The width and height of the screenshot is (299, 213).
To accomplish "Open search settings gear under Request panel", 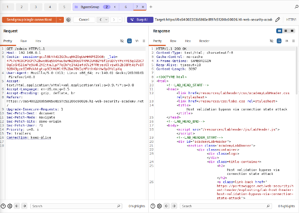I will 10,206.
